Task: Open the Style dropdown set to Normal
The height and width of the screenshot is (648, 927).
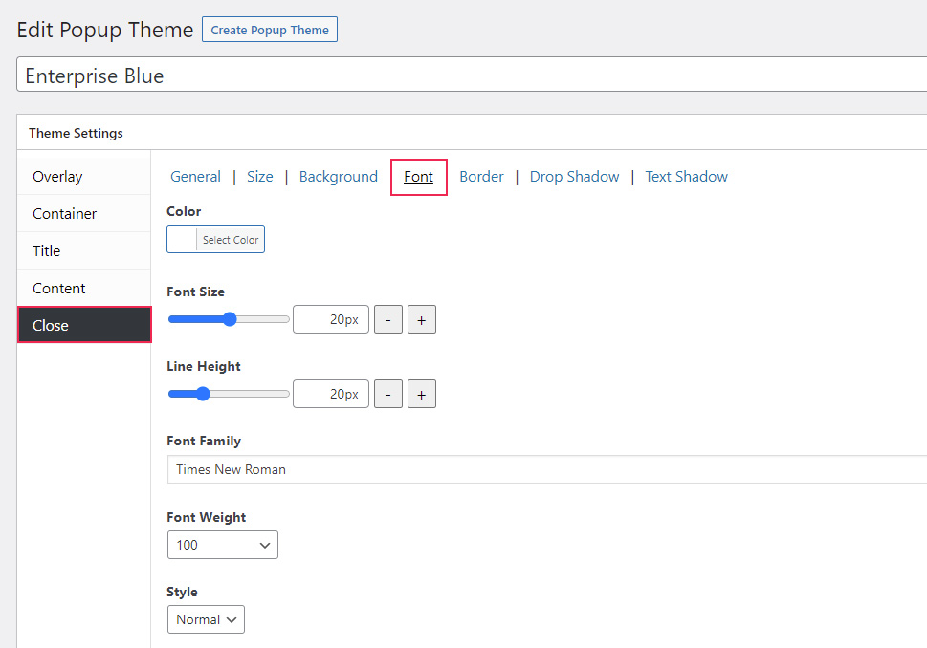Action: pos(205,619)
